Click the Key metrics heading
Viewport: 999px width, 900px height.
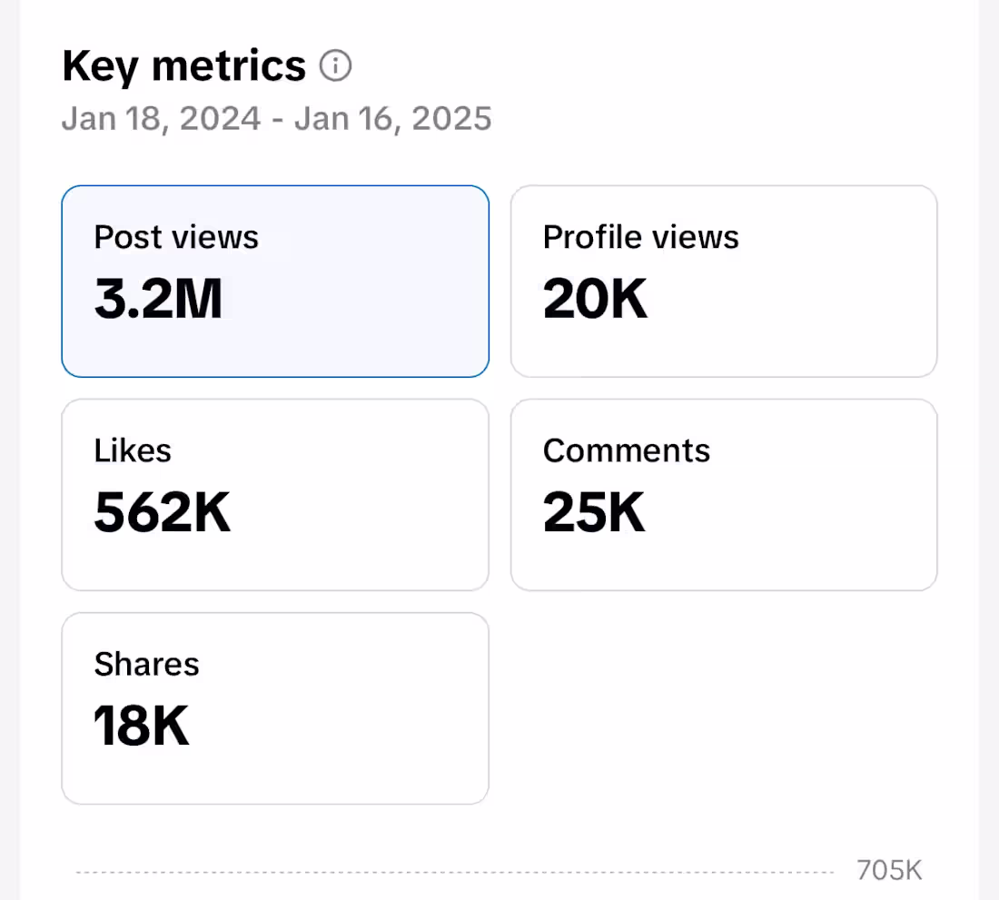[x=184, y=66]
